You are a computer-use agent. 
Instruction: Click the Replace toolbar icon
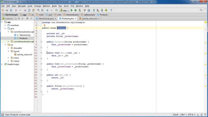[x=42, y=10]
